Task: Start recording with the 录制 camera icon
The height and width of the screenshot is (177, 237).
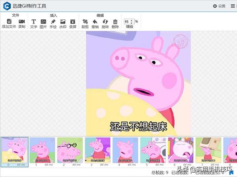Action: coord(22,21)
